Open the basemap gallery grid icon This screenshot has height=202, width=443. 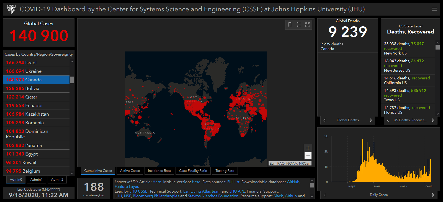pos(308,25)
